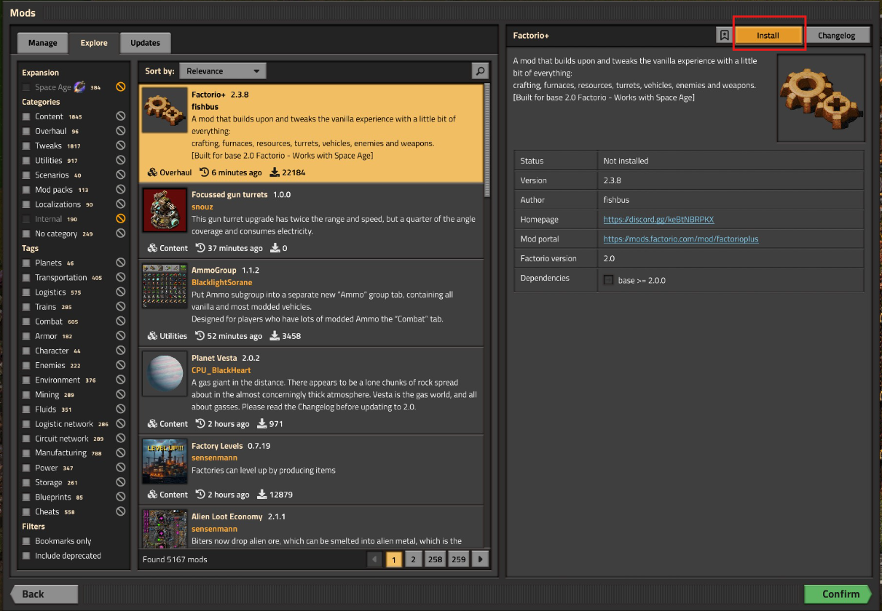Click the Manufacturing tag label
Viewport: 882px width, 611px height.
click(x=60, y=452)
